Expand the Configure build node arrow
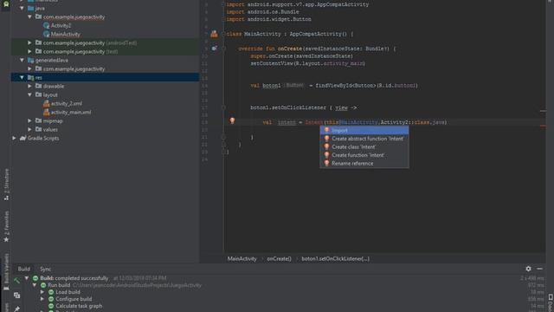 [x=42, y=299]
